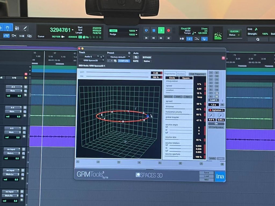
Task: Toggle the blue Conductor track icon
Action: (x=204, y=39)
